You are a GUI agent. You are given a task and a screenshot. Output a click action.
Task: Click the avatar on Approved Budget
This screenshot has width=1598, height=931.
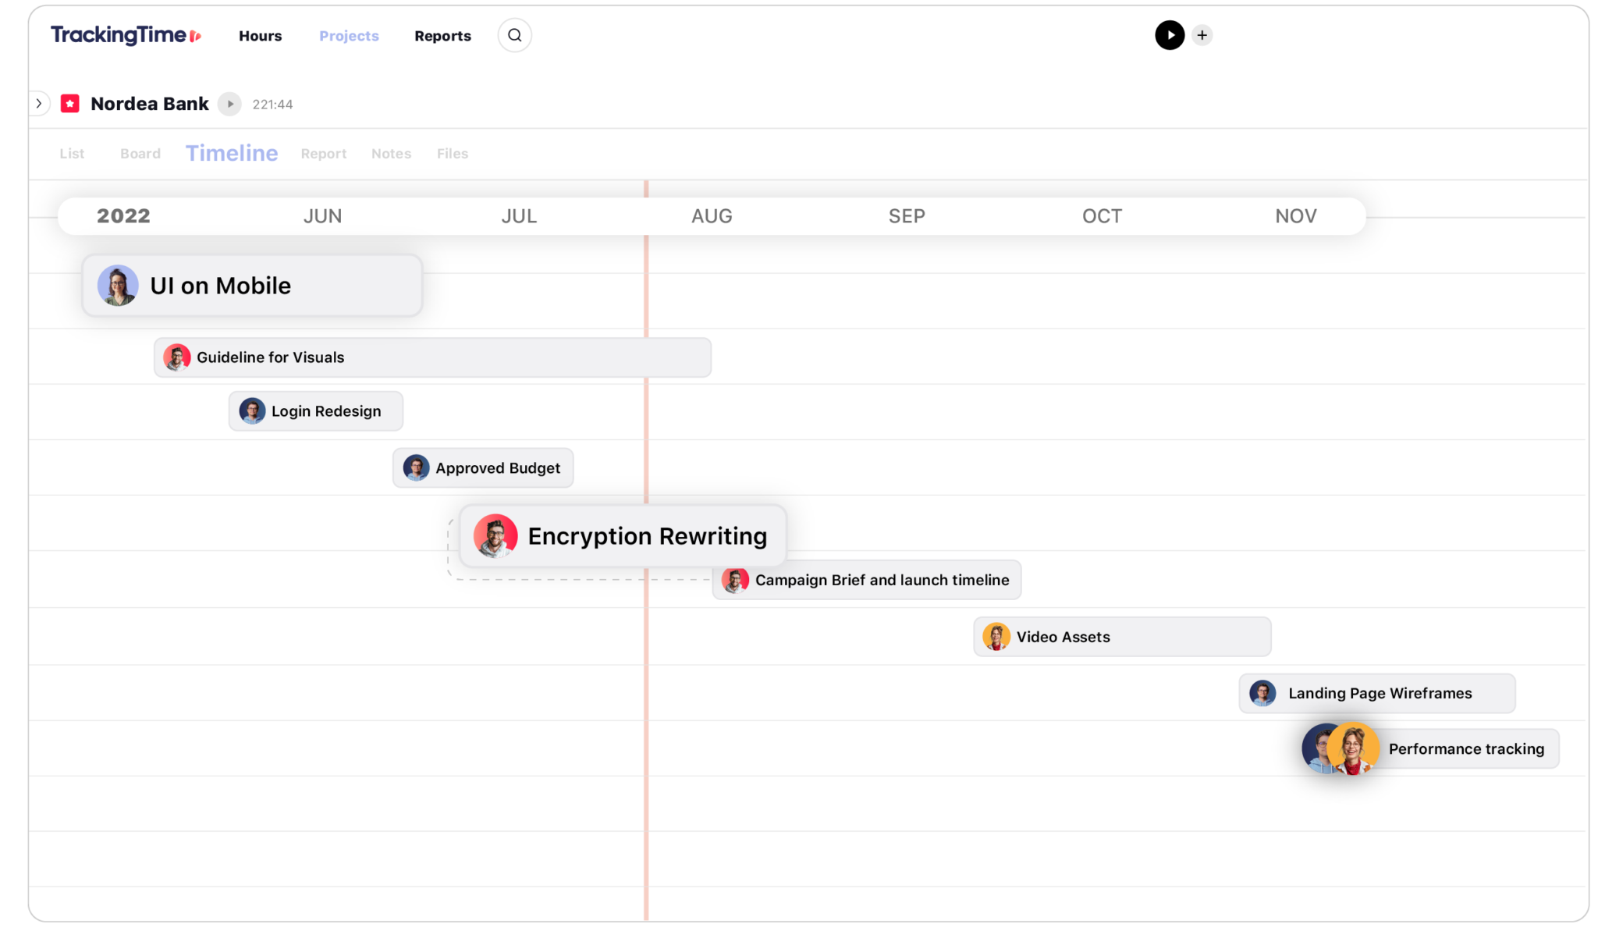416,468
